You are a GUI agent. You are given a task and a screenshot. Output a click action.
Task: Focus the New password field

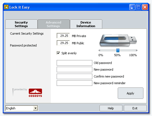click(74, 69)
